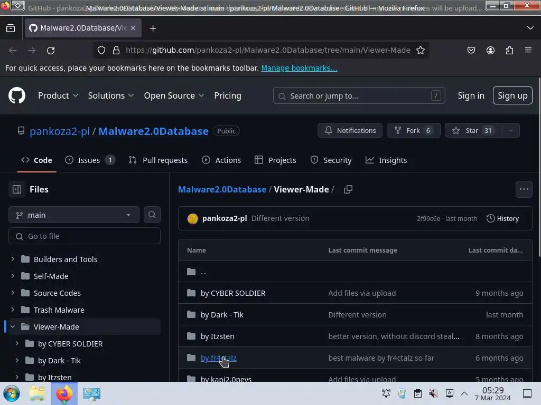Open the Firefox account icon

pyautogui.click(x=490, y=50)
